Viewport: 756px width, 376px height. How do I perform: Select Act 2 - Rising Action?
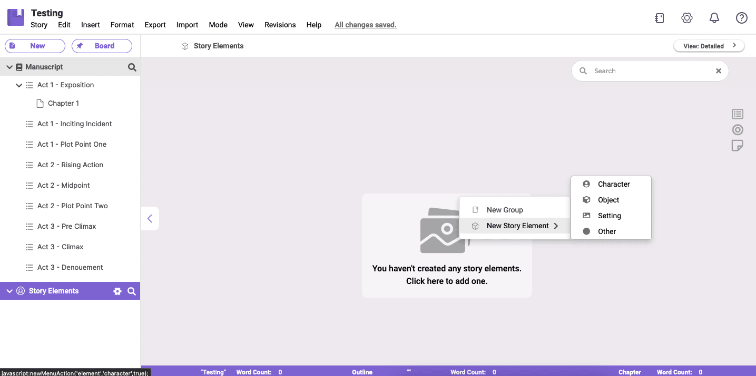pyautogui.click(x=71, y=165)
